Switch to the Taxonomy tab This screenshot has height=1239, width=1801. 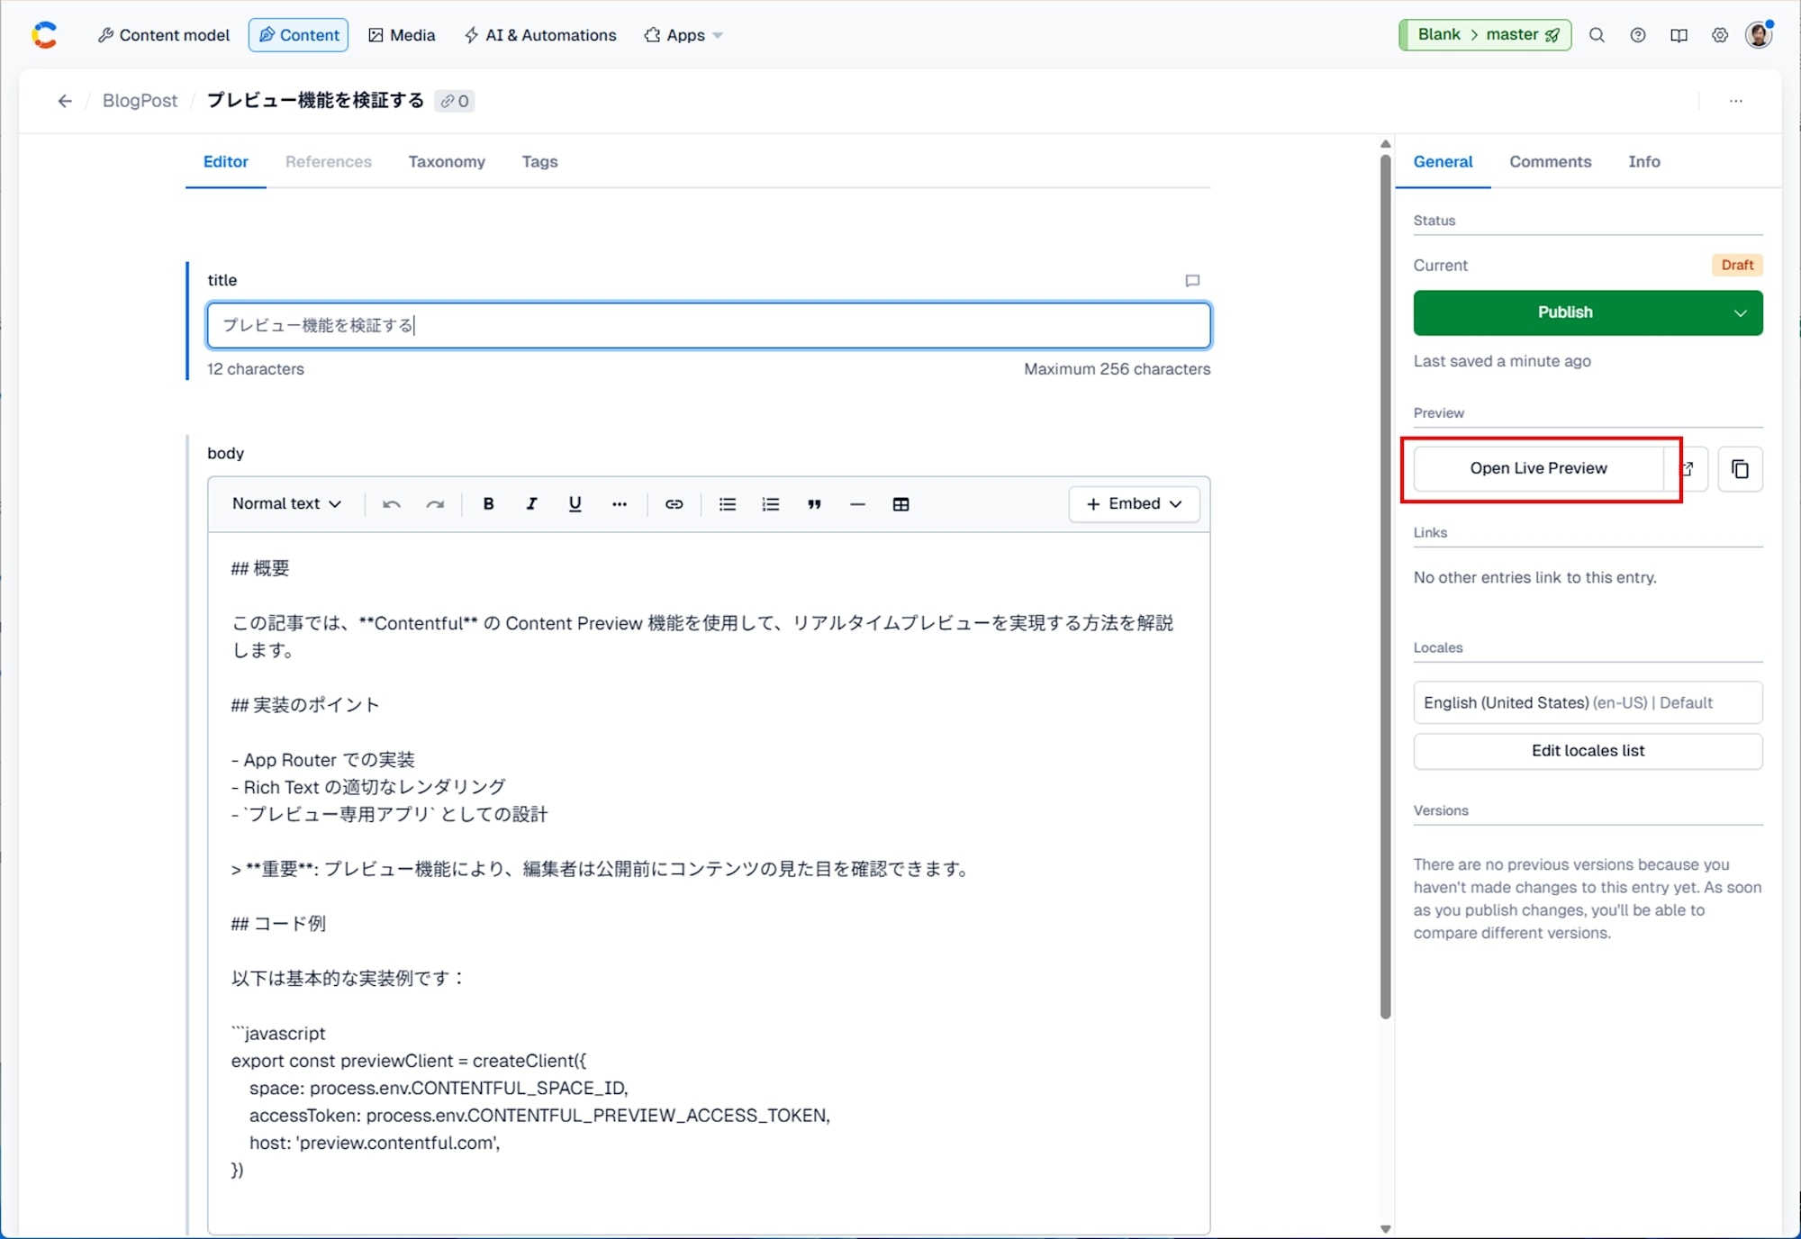tap(447, 162)
